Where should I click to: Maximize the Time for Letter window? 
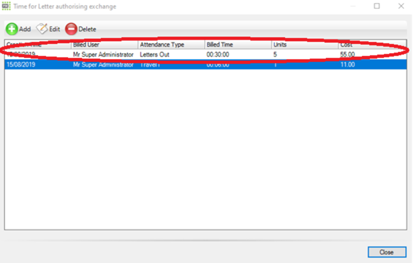click(x=377, y=6)
